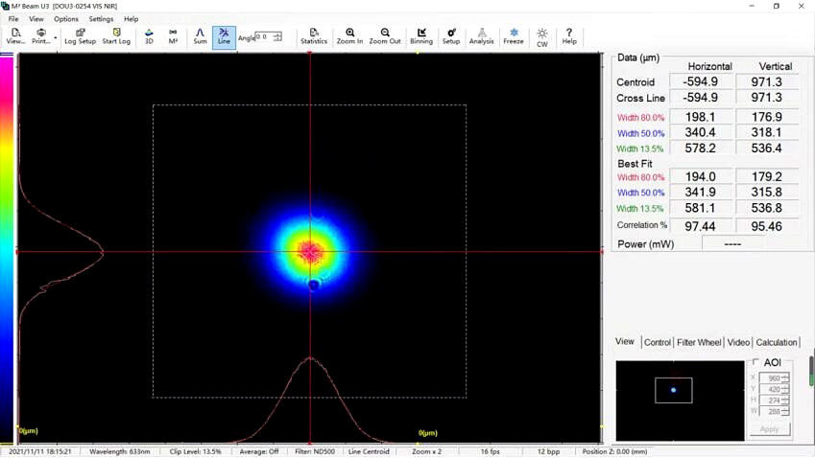The width and height of the screenshot is (815, 458).
Task: Click the rainbow color scale bar
Action: point(7,240)
